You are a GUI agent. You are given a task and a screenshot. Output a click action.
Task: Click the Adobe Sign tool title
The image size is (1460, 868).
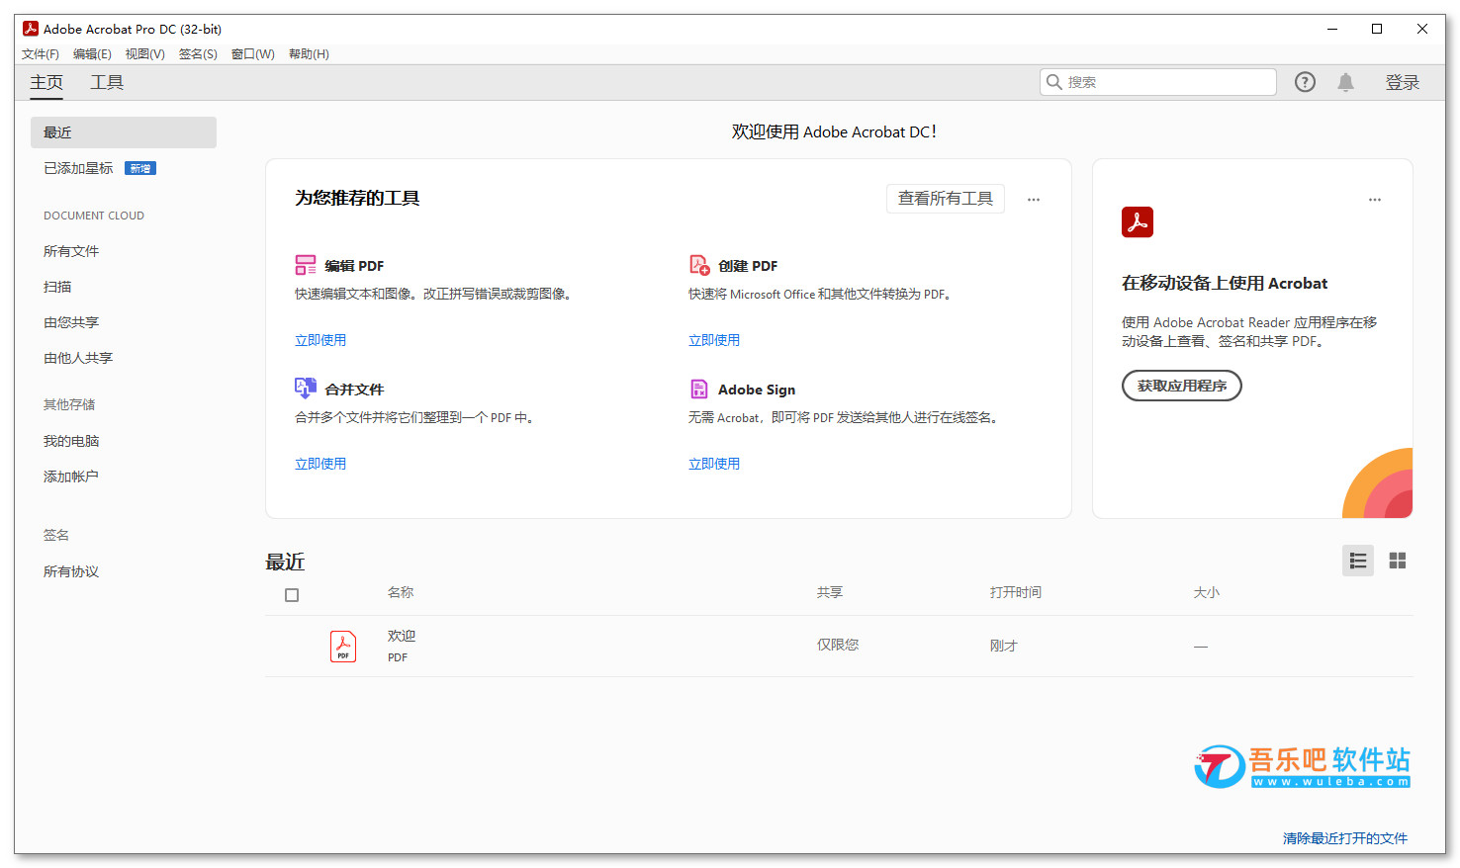(x=757, y=390)
